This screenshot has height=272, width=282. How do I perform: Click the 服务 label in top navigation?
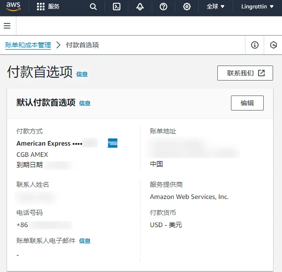[54, 7]
